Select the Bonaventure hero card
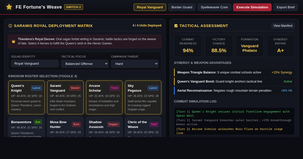Screen dimensions: 303x159 27,127
